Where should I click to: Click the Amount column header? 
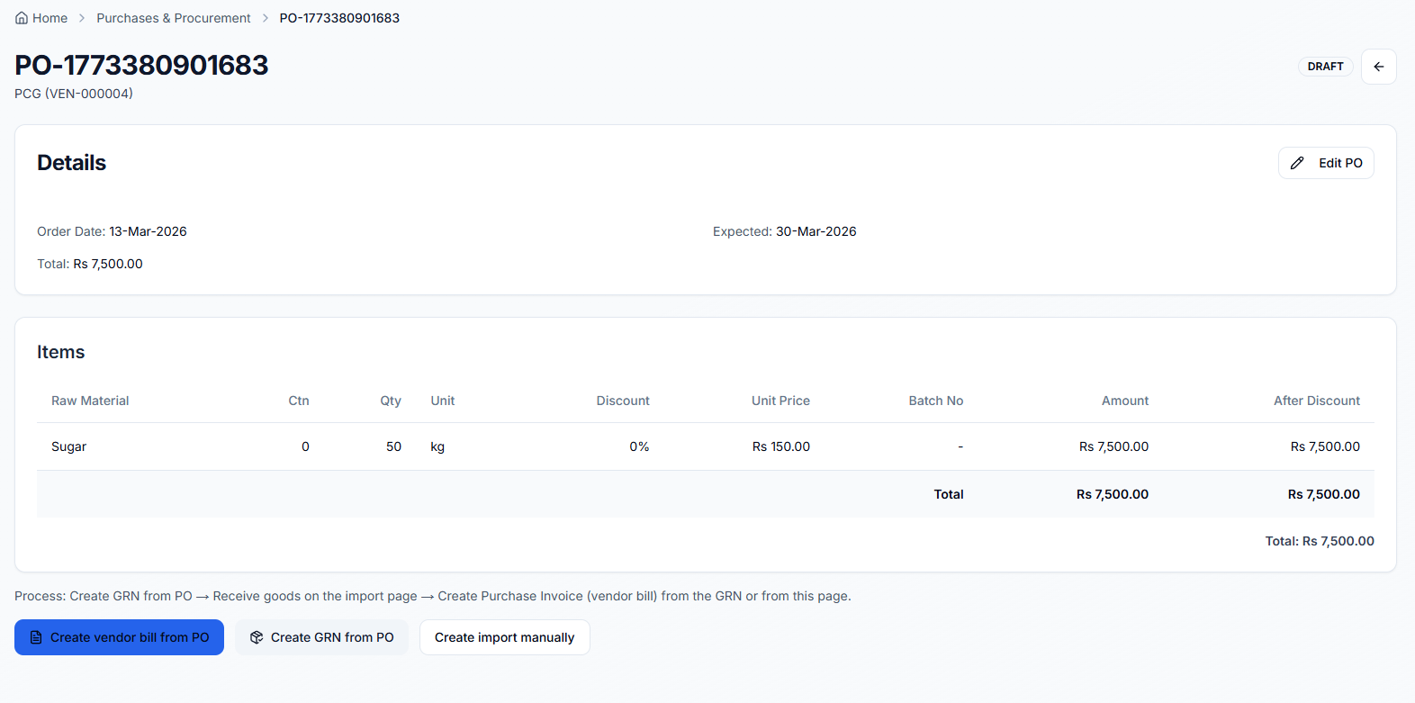click(1124, 401)
